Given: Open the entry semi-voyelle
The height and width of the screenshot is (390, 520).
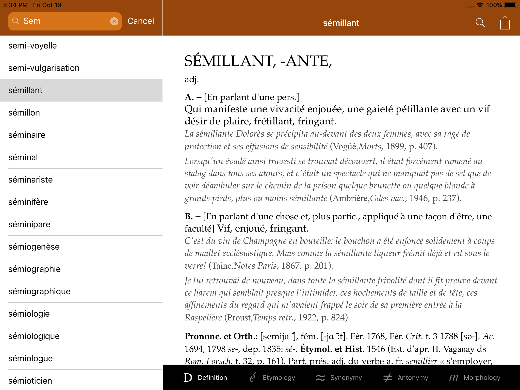Looking at the screenshot, I should tap(32, 46).
